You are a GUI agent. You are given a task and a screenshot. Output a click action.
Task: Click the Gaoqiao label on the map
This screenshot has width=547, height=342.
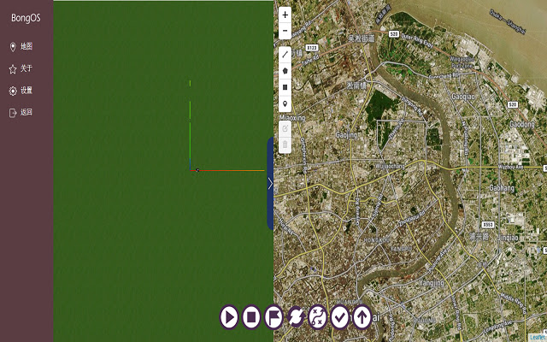[463, 97]
